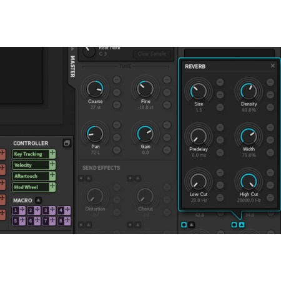The width and height of the screenshot is (281, 281).
Task: Click the Fine value "-18.0 ct"
Action: pos(145,107)
